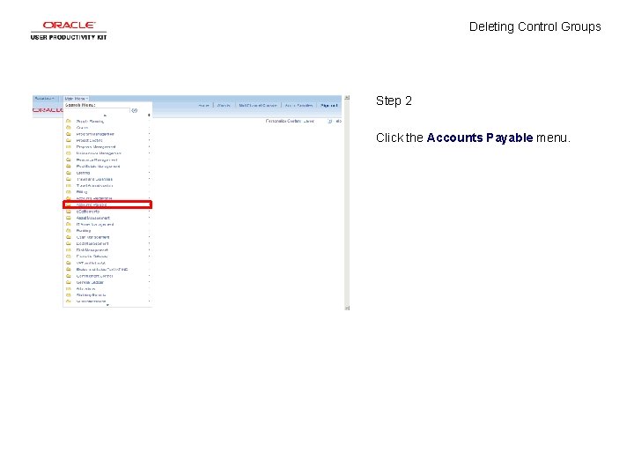Click the menu list scroll-down arrow
Viewport: 634px width, 476px height.
tap(107, 305)
